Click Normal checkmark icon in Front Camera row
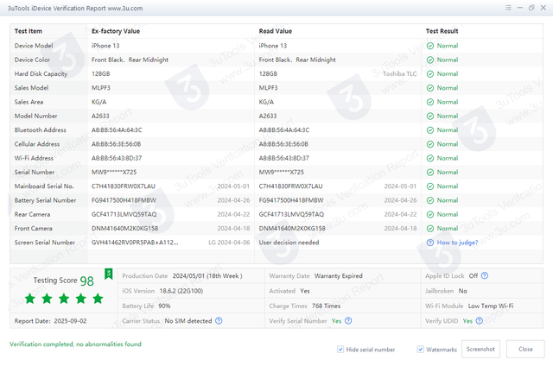This screenshot has width=553, height=366. point(430,228)
